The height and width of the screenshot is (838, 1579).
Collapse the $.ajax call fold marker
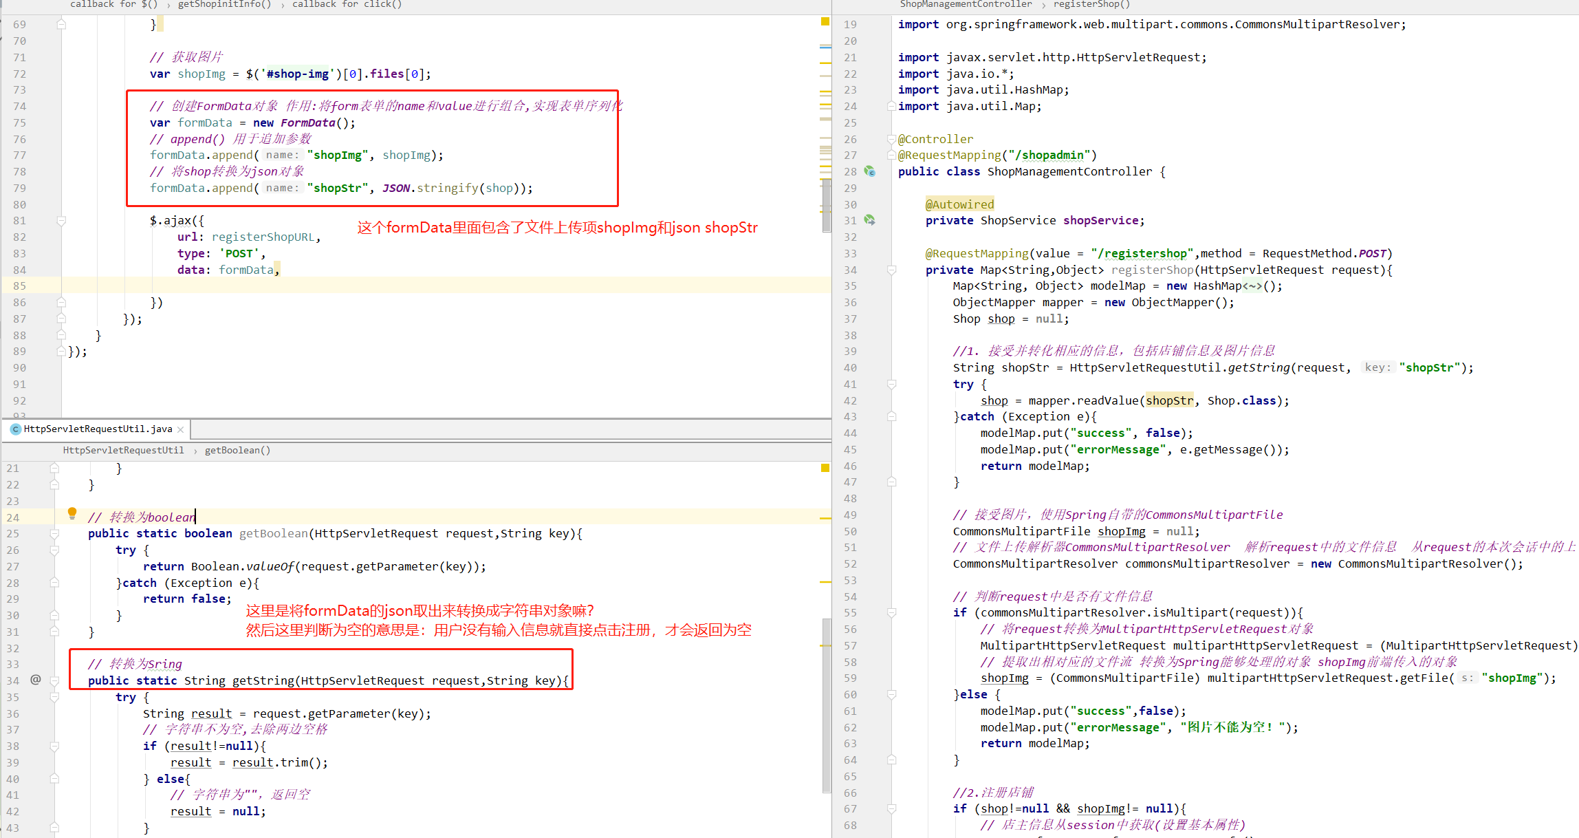tap(61, 221)
